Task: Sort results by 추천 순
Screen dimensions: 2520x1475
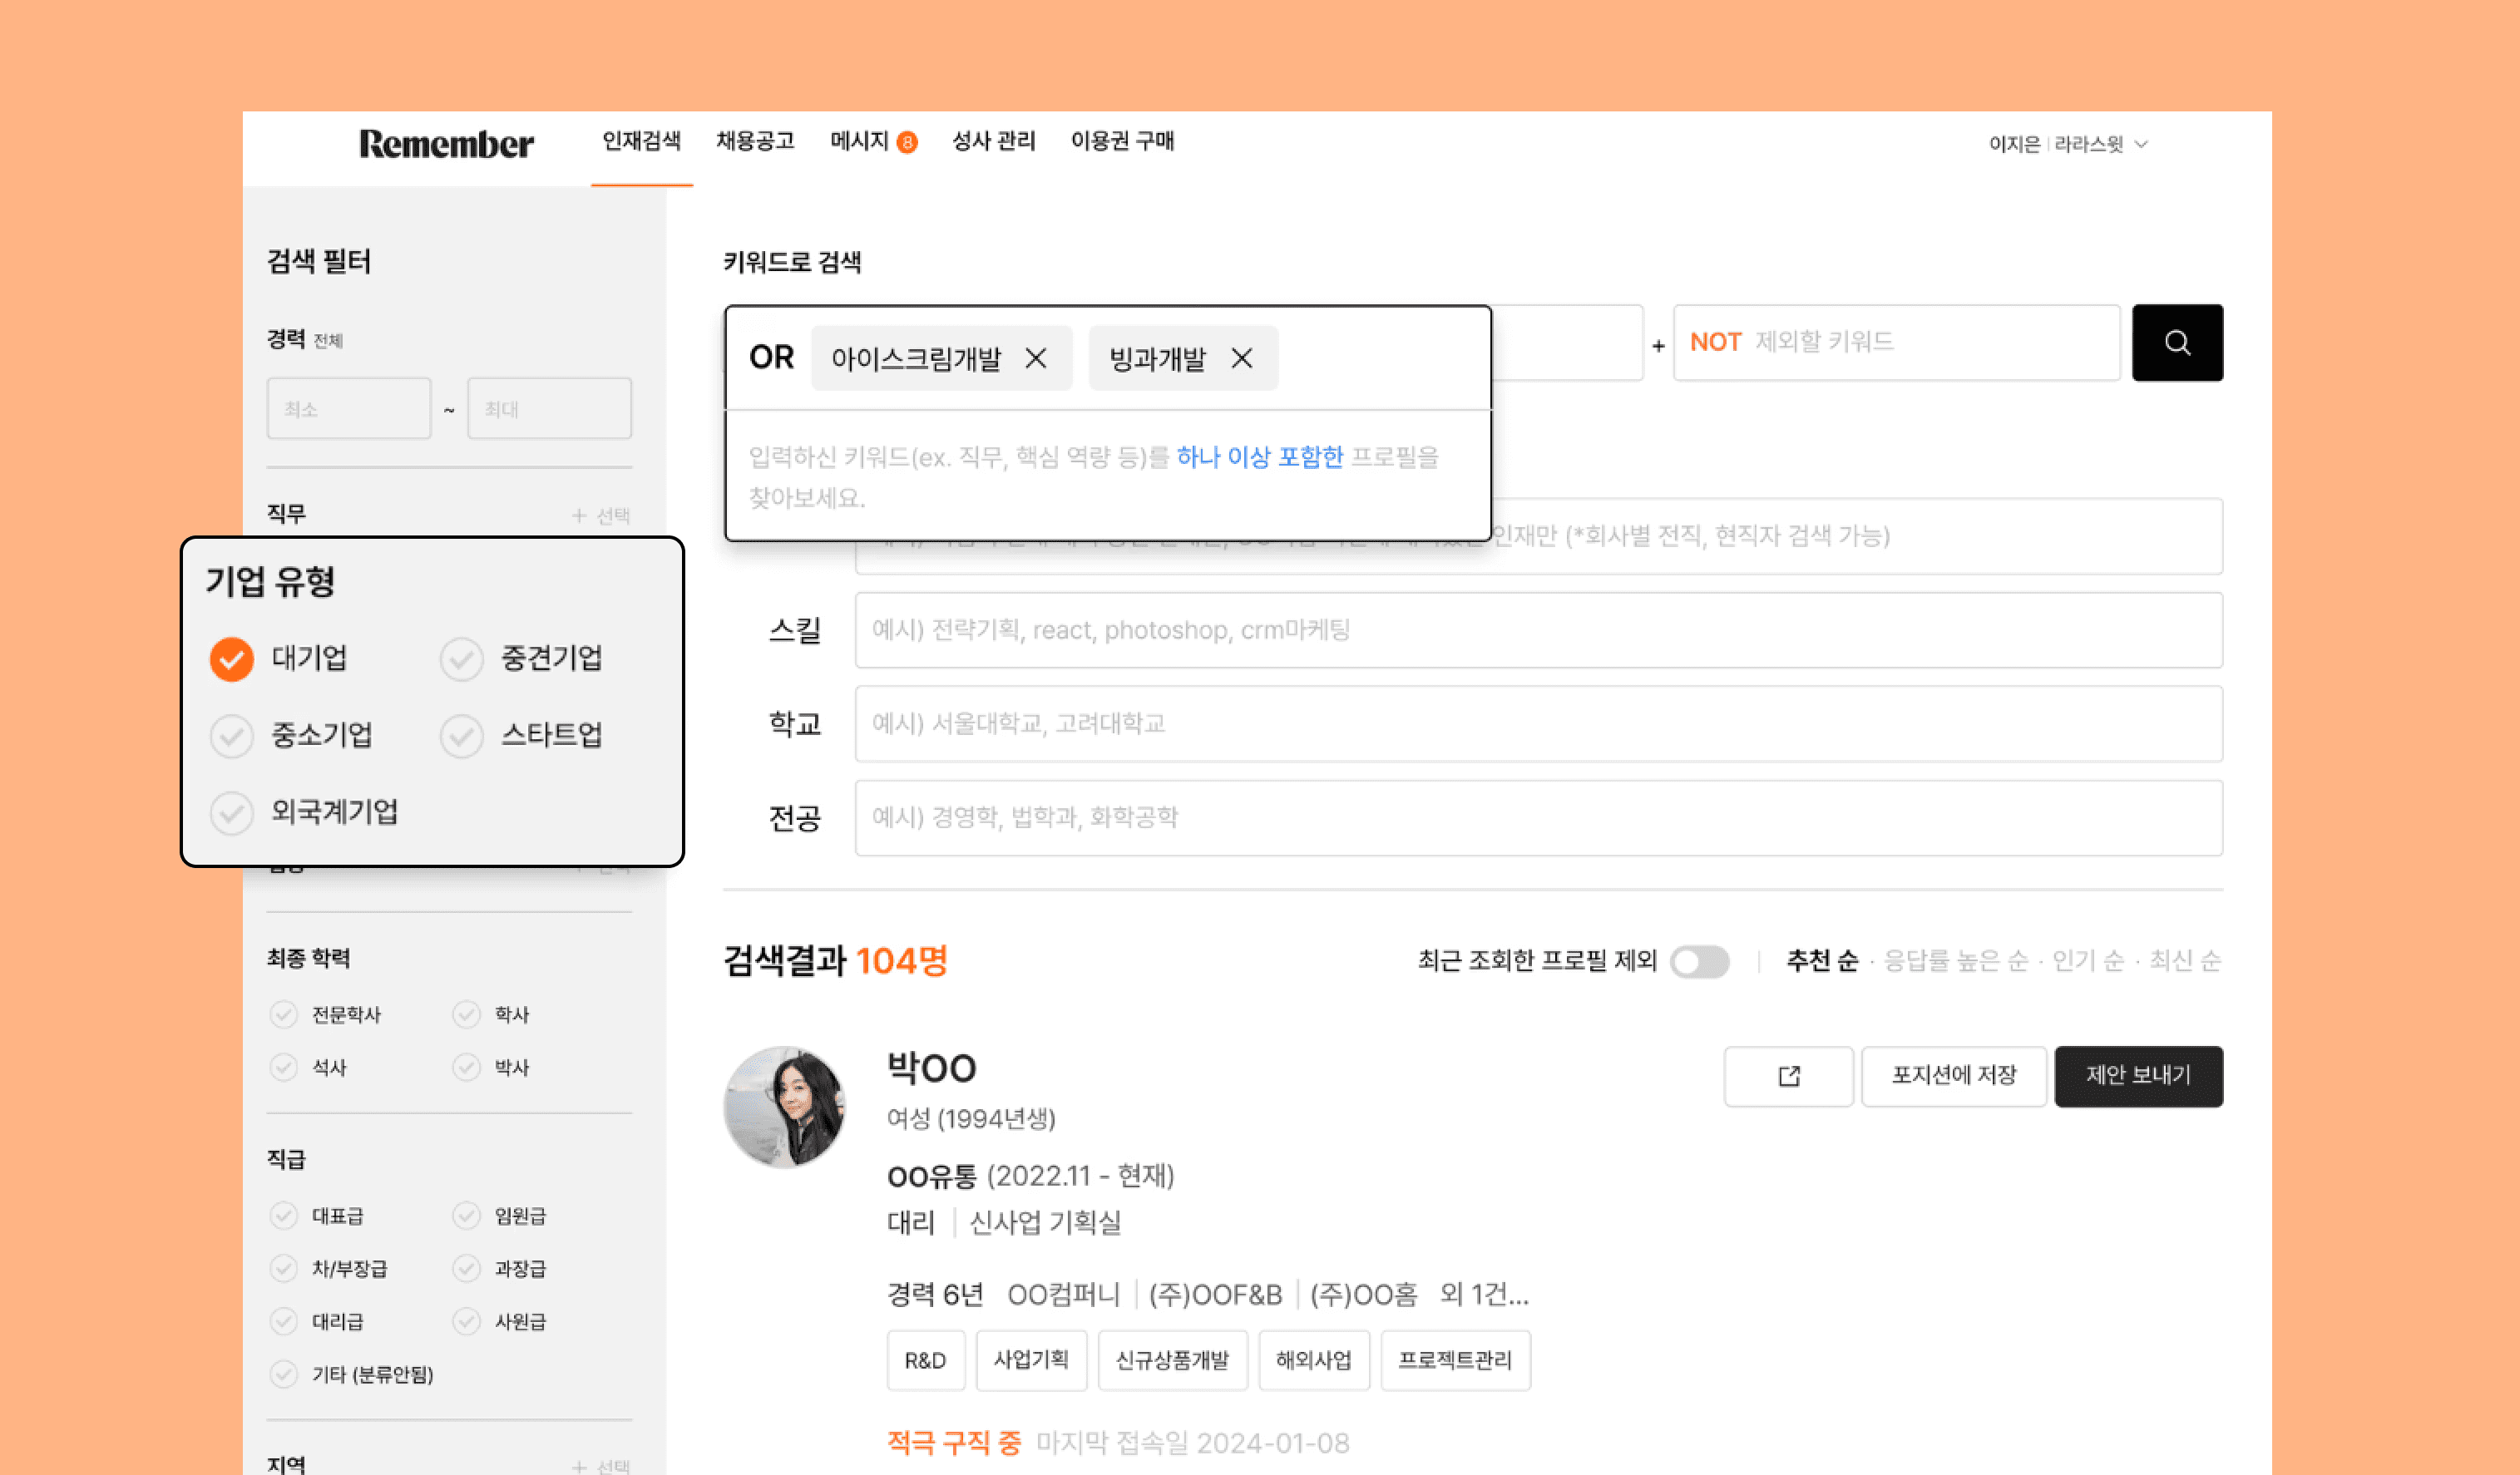Action: click(x=1822, y=961)
